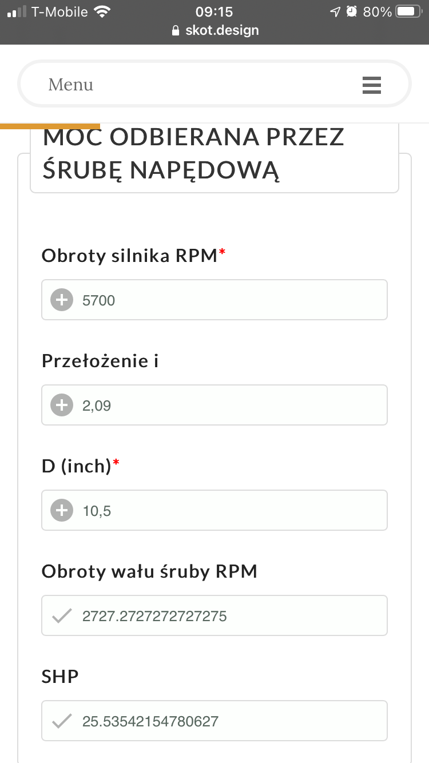This screenshot has height=763, width=429.
Task: Tap the padlock icon in address bar
Action: (x=176, y=30)
